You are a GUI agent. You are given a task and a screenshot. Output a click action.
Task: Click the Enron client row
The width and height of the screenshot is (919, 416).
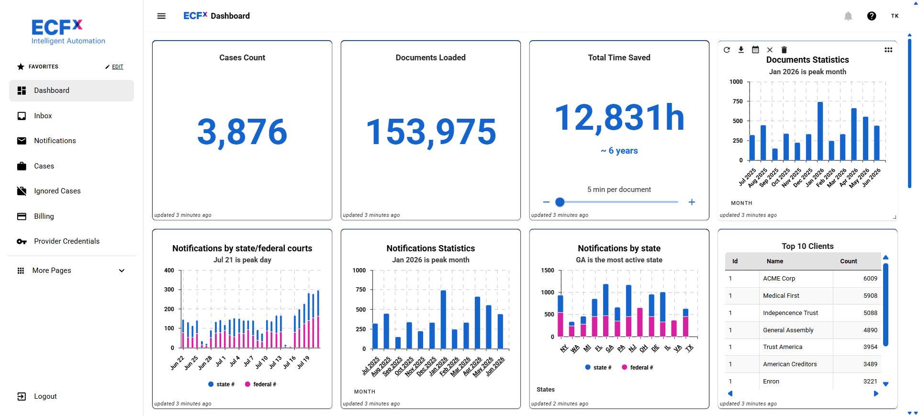pyautogui.click(x=803, y=381)
